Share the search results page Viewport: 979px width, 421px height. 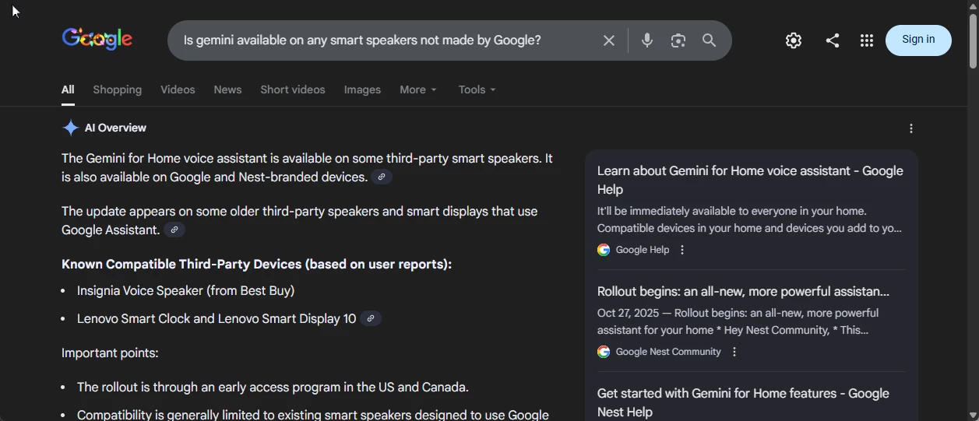pyautogui.click(x=832, y=40)
